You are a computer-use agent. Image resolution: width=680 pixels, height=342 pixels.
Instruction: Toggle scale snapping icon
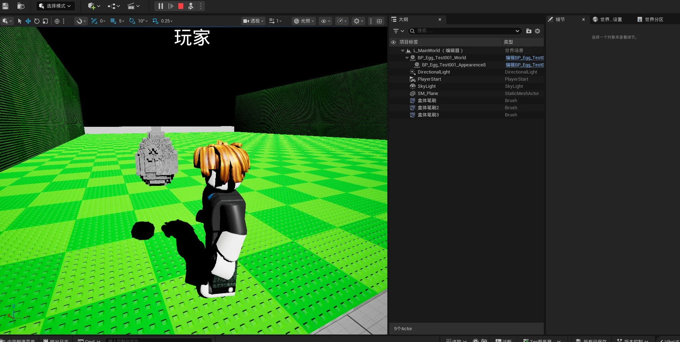click(x=155, y=21)
